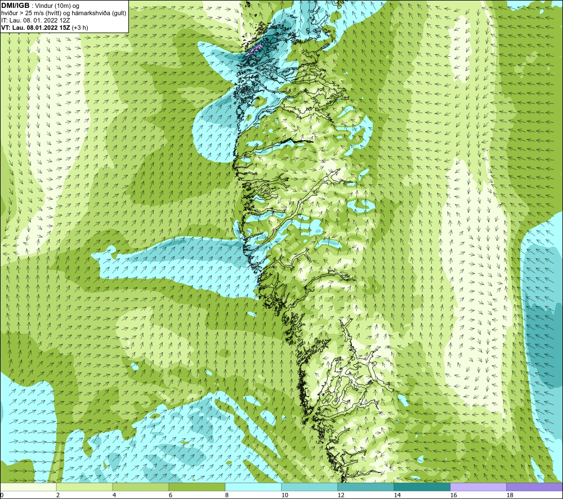563x499 pixels.
Task: Click the darker green 6–8 m/s legend swatch
Action: (x=196, y=487)
